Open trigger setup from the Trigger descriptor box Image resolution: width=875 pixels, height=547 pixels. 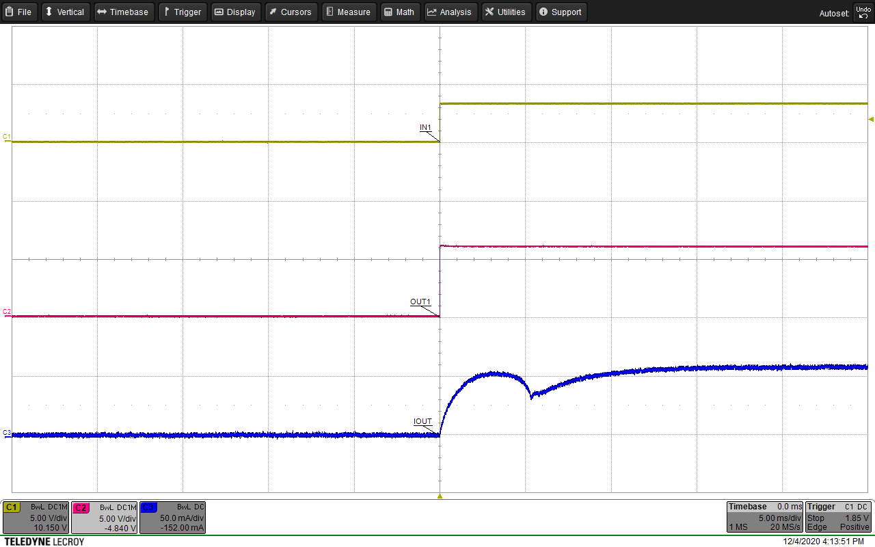[837, 518]
